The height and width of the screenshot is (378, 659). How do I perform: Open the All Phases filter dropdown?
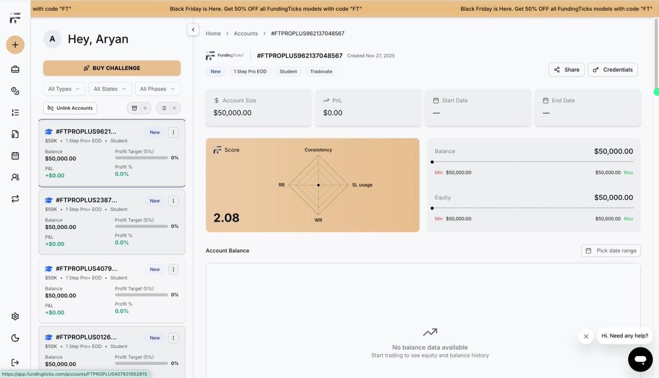157,89
